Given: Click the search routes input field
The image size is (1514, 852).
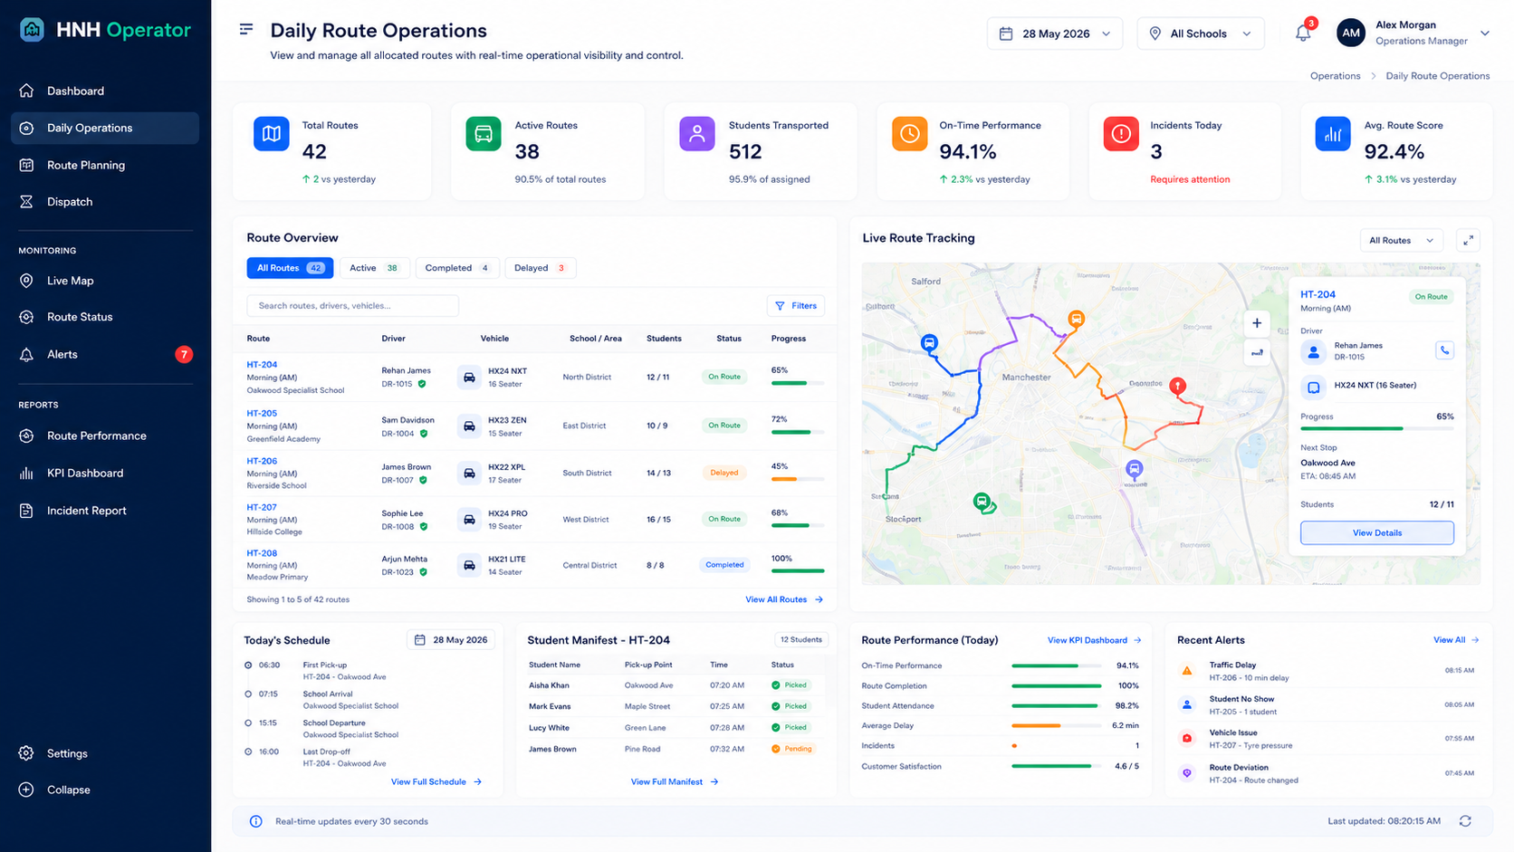Looking at the screenshot, I should tap(352, 306).
